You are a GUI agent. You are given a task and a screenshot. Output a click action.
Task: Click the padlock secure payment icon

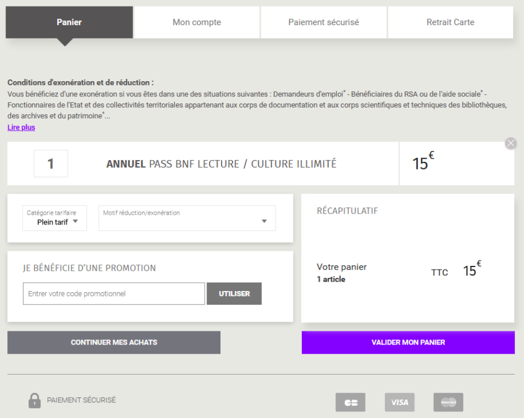pyautogui.click(x=34, y=401)
